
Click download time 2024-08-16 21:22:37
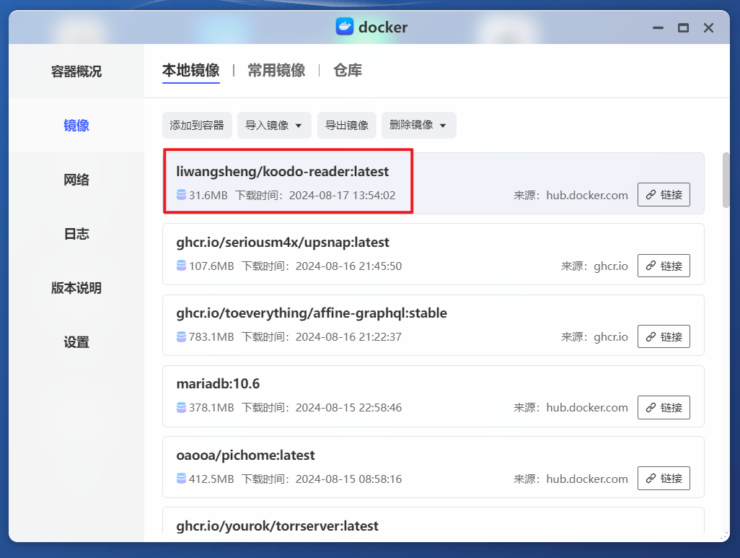349,337
